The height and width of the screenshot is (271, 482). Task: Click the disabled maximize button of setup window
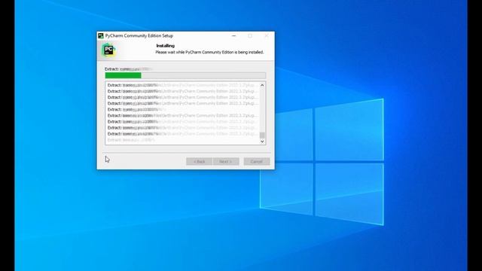[250, 36]
